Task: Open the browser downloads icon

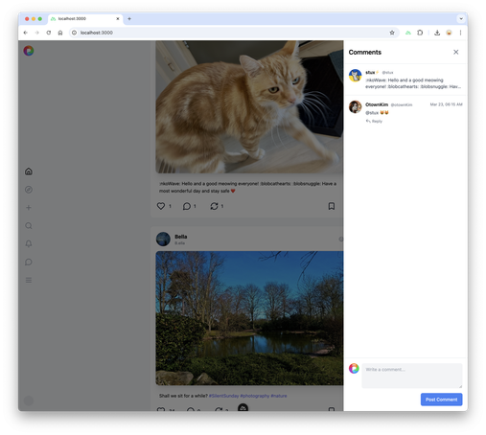Action: [437, 33]
